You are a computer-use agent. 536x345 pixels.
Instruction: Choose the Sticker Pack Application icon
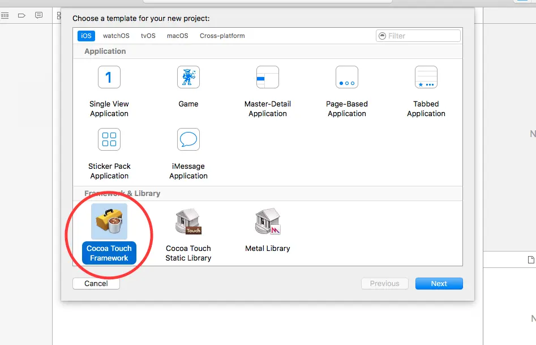[109, 139]
